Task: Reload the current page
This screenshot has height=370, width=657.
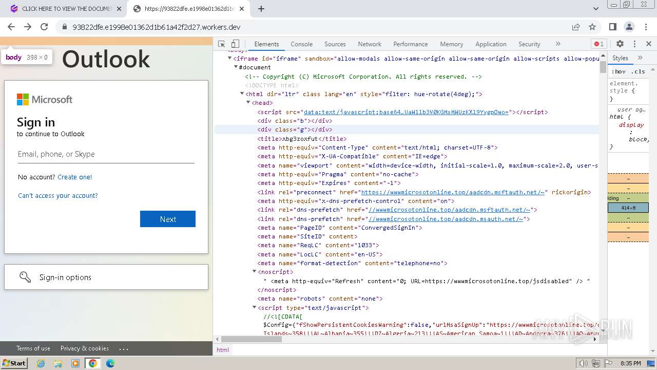Action: (x=44, y=27)
